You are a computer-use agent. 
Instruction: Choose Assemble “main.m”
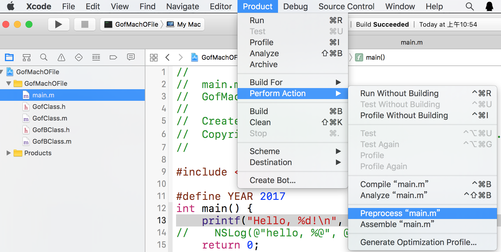(x=423, y=224)
